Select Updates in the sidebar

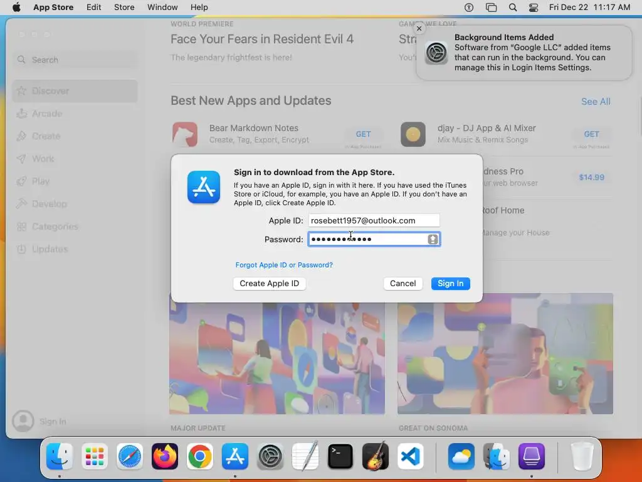[x=75, y=249]
